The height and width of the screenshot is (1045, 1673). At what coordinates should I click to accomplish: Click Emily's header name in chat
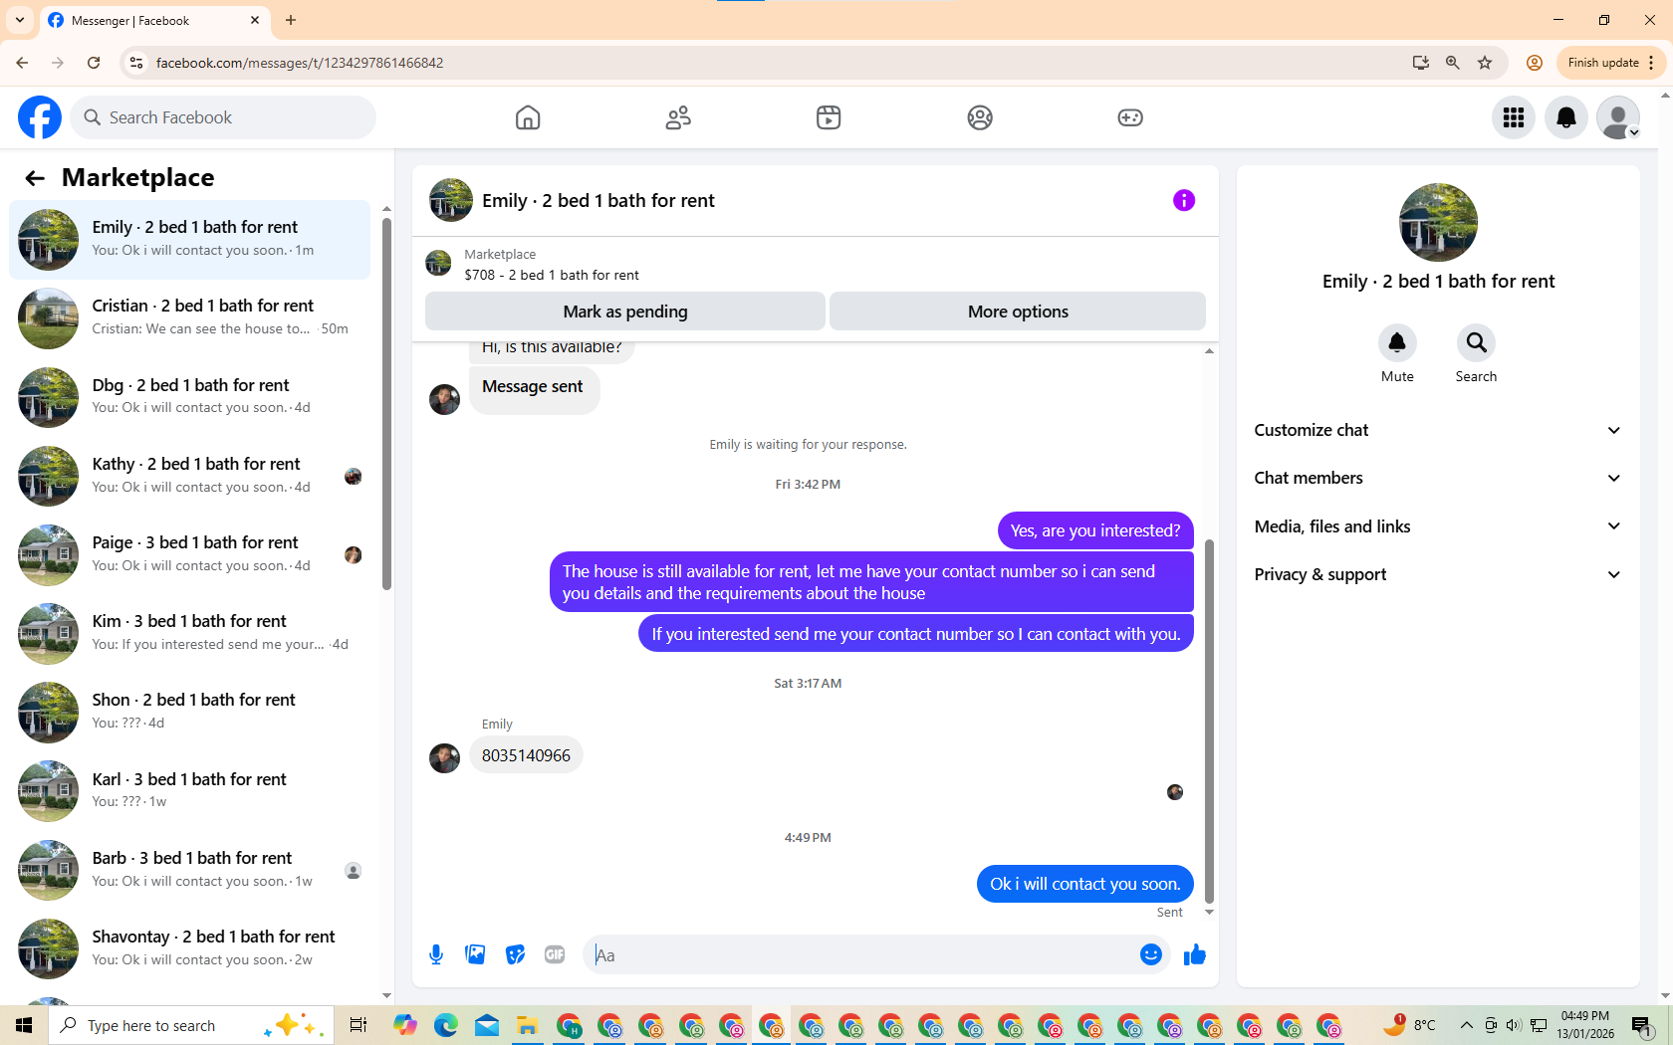tap(598, 200)
